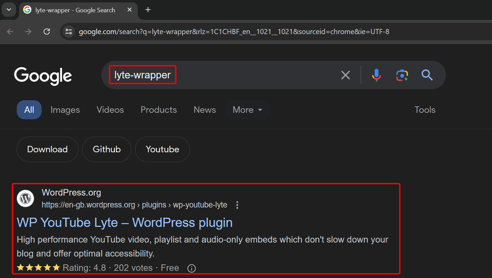This screenshot has width=492, height=278.
Task: Refine search with Youtube chip
Action: [x=163, y=149]
